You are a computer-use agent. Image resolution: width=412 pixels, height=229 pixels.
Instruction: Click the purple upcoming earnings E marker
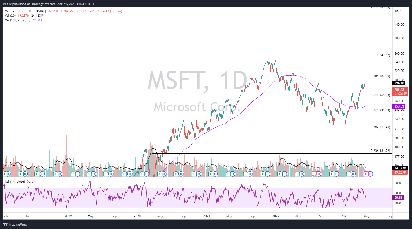point(366,174)
